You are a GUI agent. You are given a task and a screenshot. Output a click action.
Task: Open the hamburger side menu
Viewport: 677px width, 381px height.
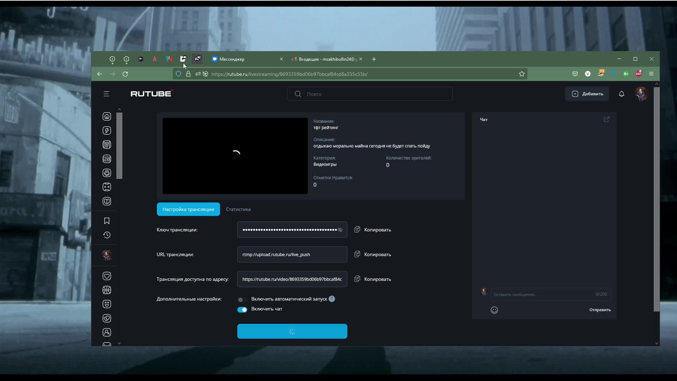[106, 94]
